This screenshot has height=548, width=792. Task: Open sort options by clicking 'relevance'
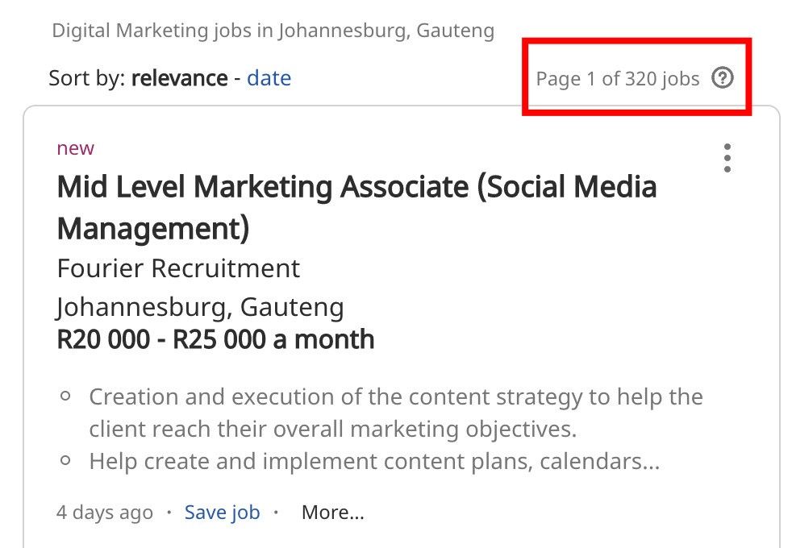[179, 77]
